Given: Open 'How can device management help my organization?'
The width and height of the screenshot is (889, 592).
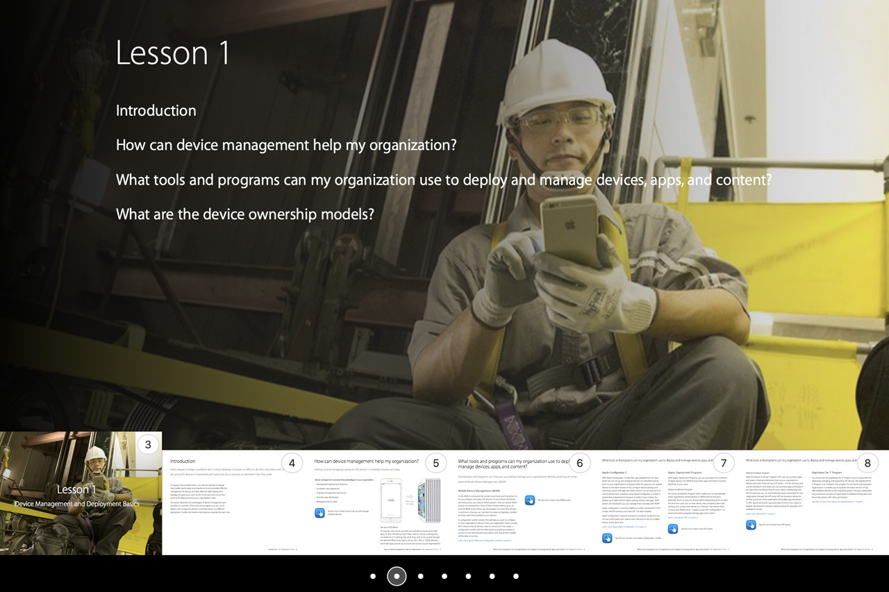Looking at the screenshot, I should coord(285,146).
